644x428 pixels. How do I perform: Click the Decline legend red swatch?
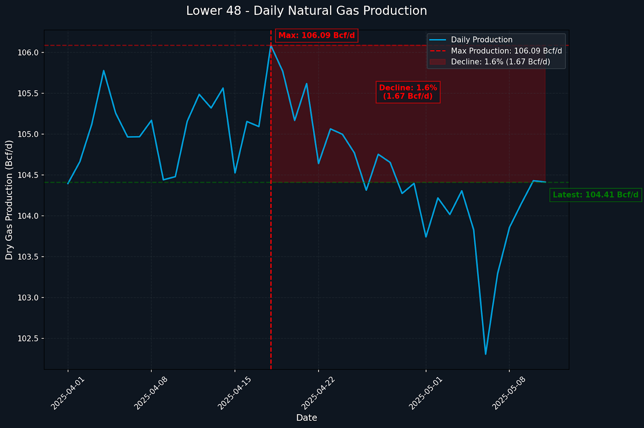click(x=438, y=62)
